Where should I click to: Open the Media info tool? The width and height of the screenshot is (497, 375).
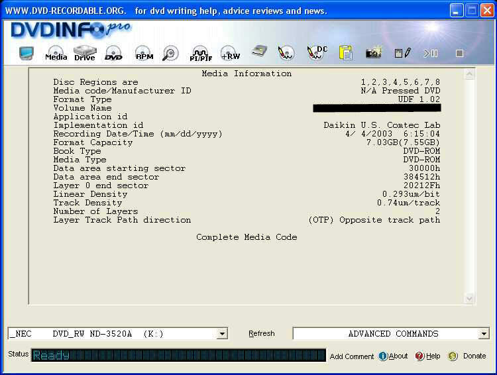[56, 53]
